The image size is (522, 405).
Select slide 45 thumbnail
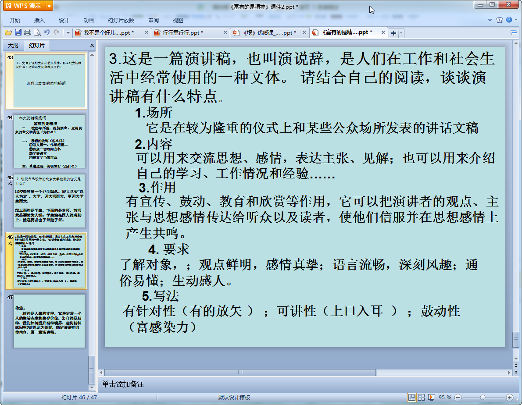(49, 201)
